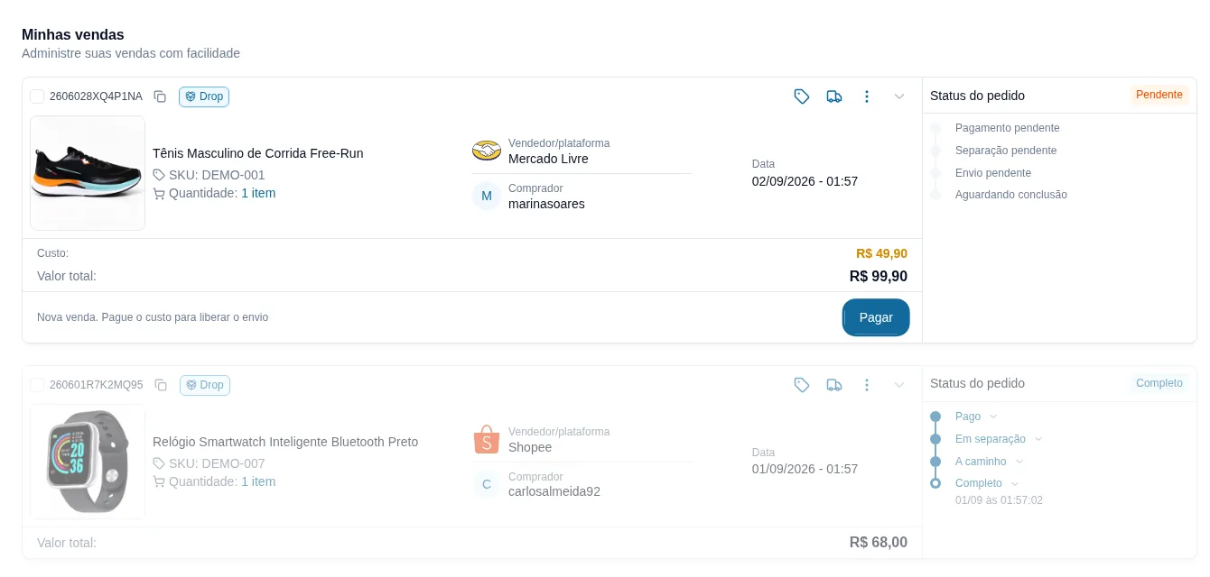1210x577 pixels.
Task: Open 1 item link for Smartwatch order
Action: [258, 481]
